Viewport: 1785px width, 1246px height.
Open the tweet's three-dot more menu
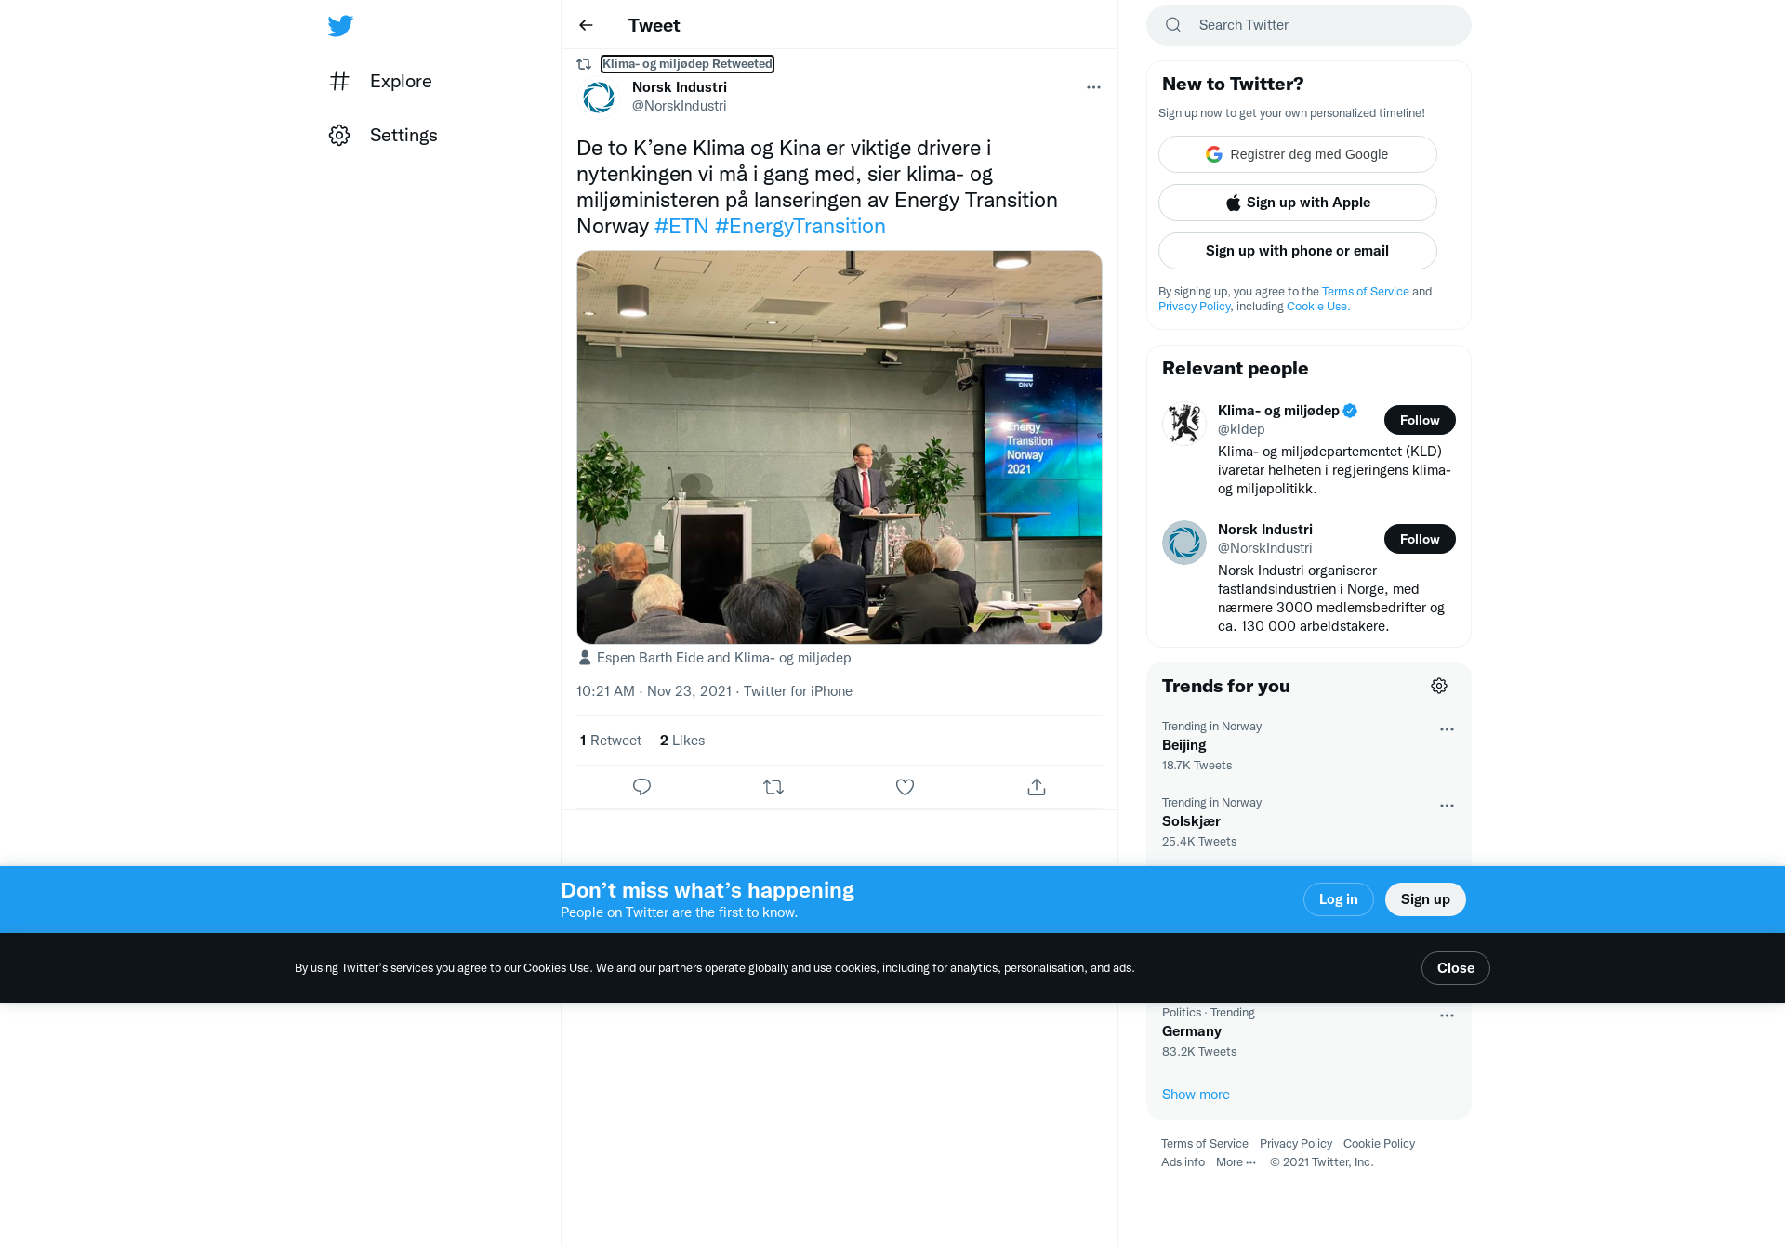1093,87
